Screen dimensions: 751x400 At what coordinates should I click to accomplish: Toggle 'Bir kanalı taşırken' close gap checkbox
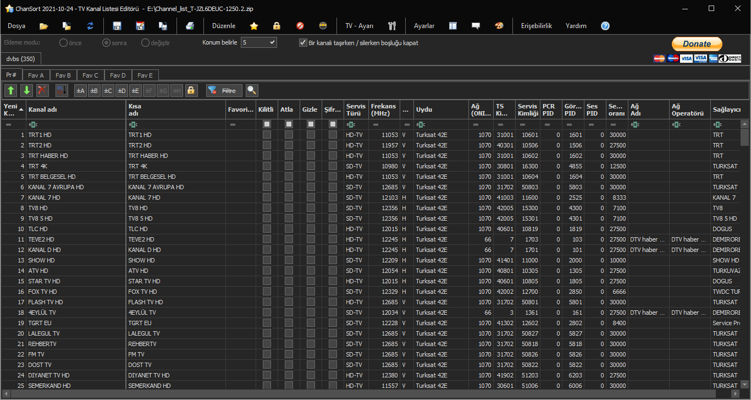(x=302, y=42)
